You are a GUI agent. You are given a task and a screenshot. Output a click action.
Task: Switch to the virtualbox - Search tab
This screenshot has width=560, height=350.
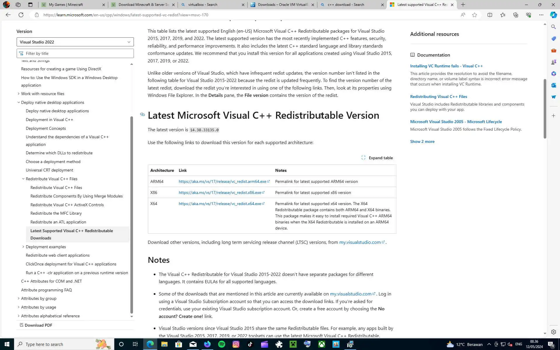pyautogui.click(x=203, y=5)
